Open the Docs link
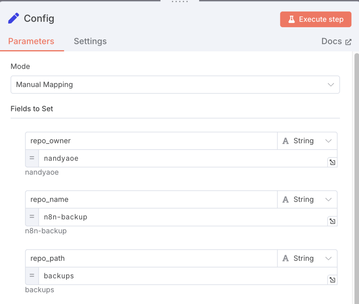 [x=331, y=41]
